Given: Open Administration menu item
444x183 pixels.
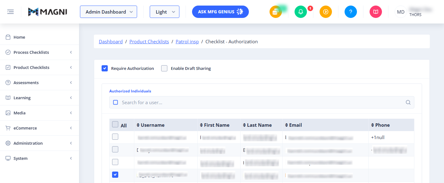Looking at the screenshot, I should click(40, 143).
